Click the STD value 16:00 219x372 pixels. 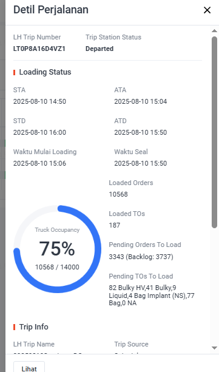tap(39, 132)
